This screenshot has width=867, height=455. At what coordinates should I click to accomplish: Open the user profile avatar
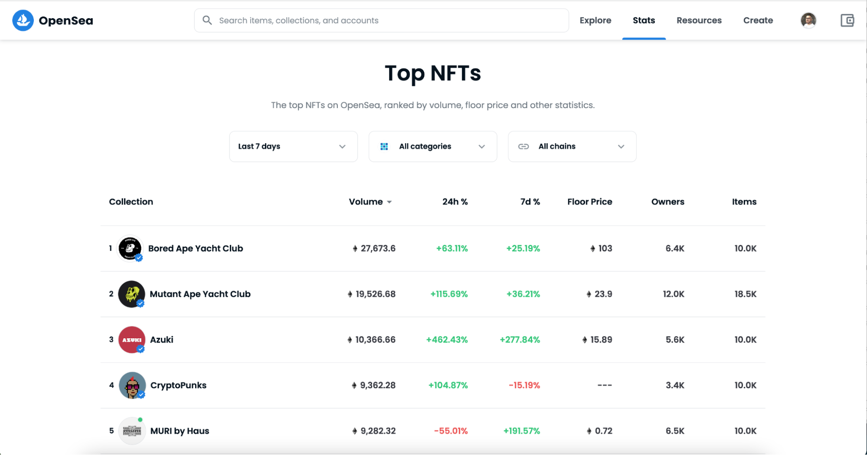[x=808, y=20]
